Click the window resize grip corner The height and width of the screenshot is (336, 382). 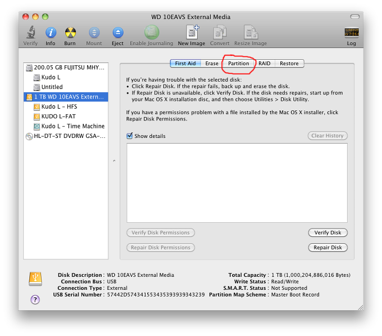pyautogui.click(x=361, y=307)
